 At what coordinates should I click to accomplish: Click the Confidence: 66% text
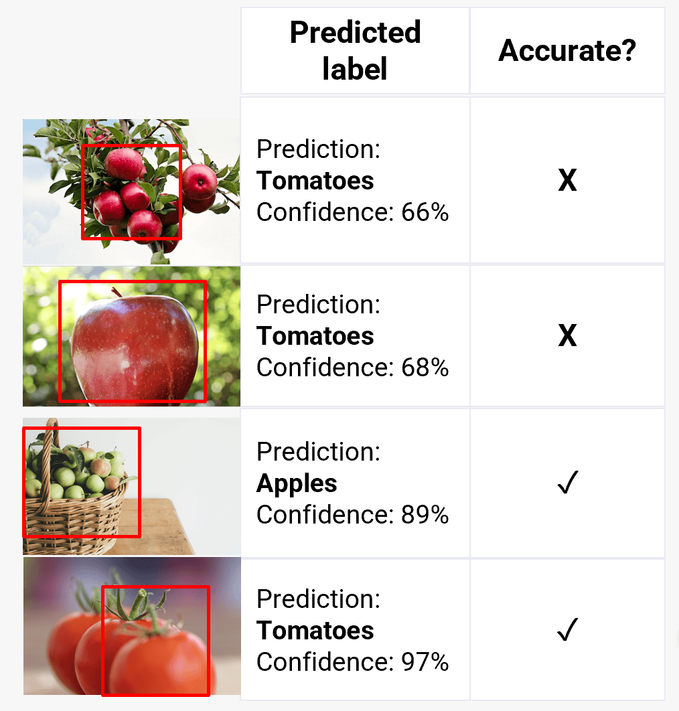(352, 212)
